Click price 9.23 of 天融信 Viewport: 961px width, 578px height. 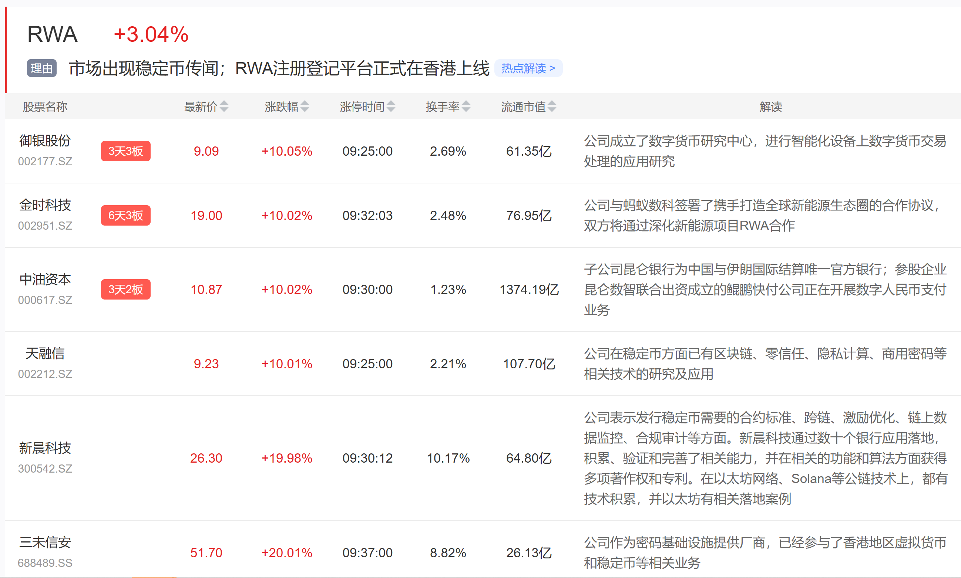[206, 364]
